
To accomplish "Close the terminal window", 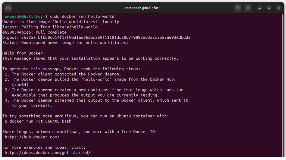I will coord(279,8).
